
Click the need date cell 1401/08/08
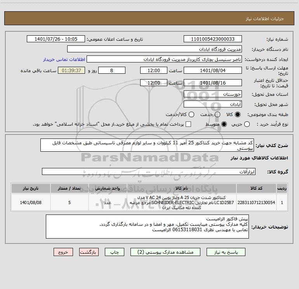(x=31, y=202)
